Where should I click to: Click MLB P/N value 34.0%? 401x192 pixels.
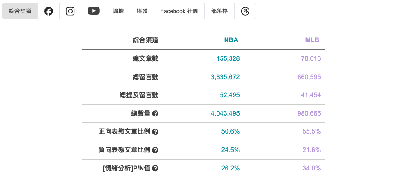312,168
